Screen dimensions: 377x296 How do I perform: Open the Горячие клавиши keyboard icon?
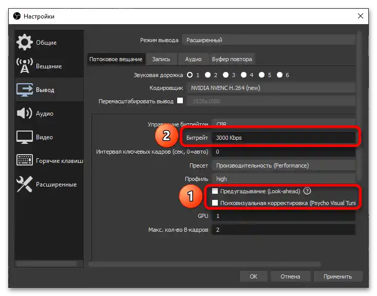tap(25, 160)
